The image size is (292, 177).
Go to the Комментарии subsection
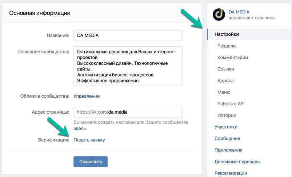click(x=233, y=58)
